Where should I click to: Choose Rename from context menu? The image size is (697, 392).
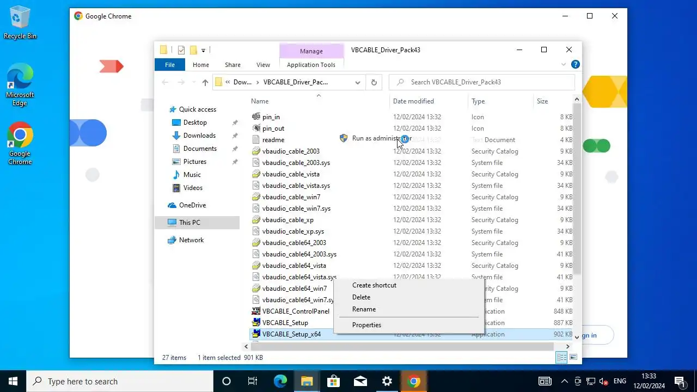click(364, 309)
